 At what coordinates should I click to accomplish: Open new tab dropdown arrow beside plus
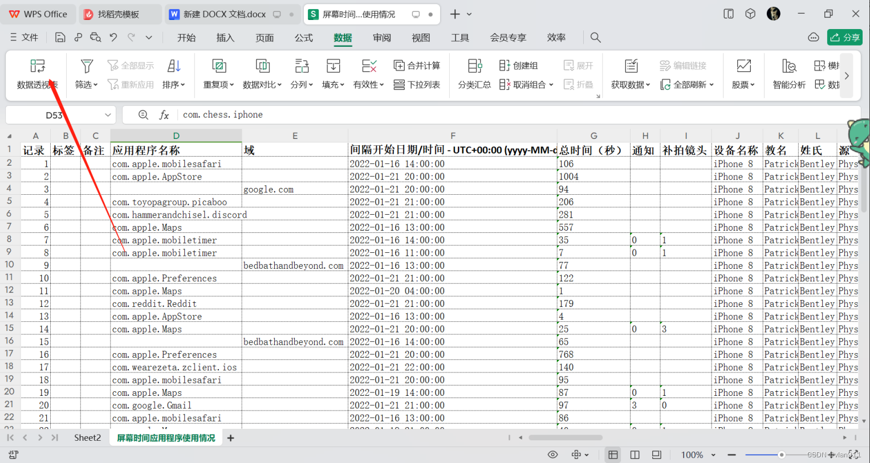(x=469, y=14)
